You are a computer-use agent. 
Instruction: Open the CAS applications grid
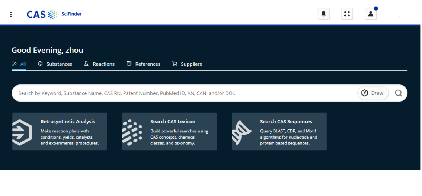[347, 14]
